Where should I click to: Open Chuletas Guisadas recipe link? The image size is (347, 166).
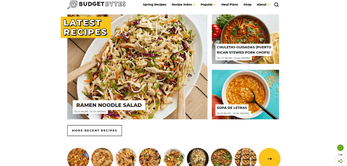click(244, 50)
